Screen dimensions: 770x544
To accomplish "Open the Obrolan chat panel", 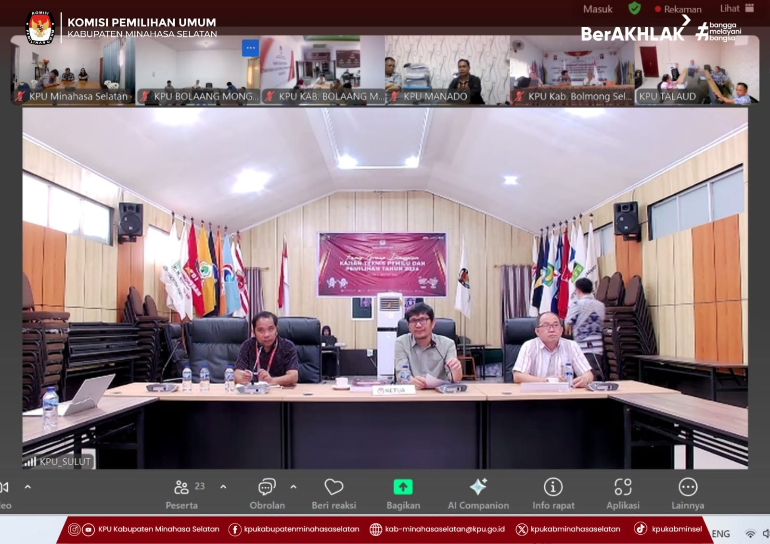I will (267, 488).
